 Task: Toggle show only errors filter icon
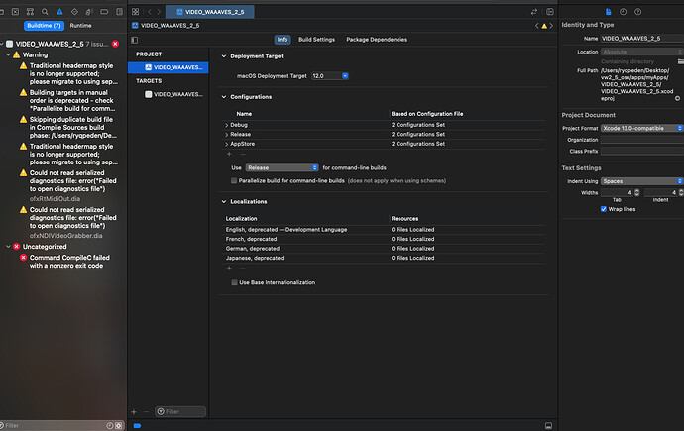tap(118, 426)
